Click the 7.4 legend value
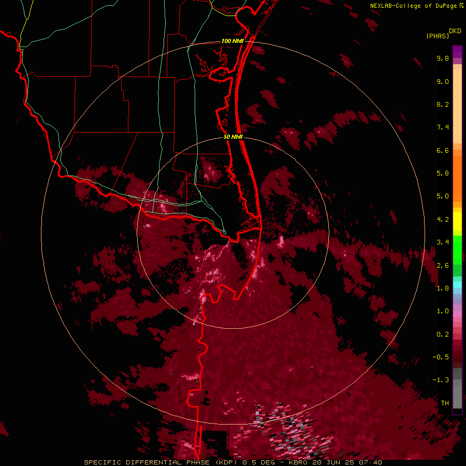Screen dimensions: 466x466 tap(443, 127)
